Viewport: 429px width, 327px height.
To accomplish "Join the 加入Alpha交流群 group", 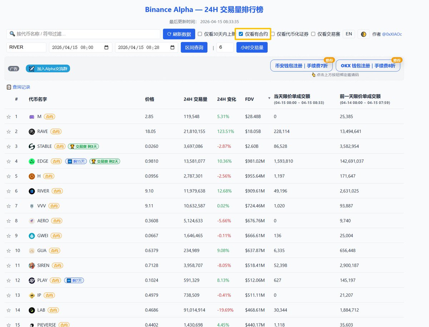I will click(x=48, y=69).
